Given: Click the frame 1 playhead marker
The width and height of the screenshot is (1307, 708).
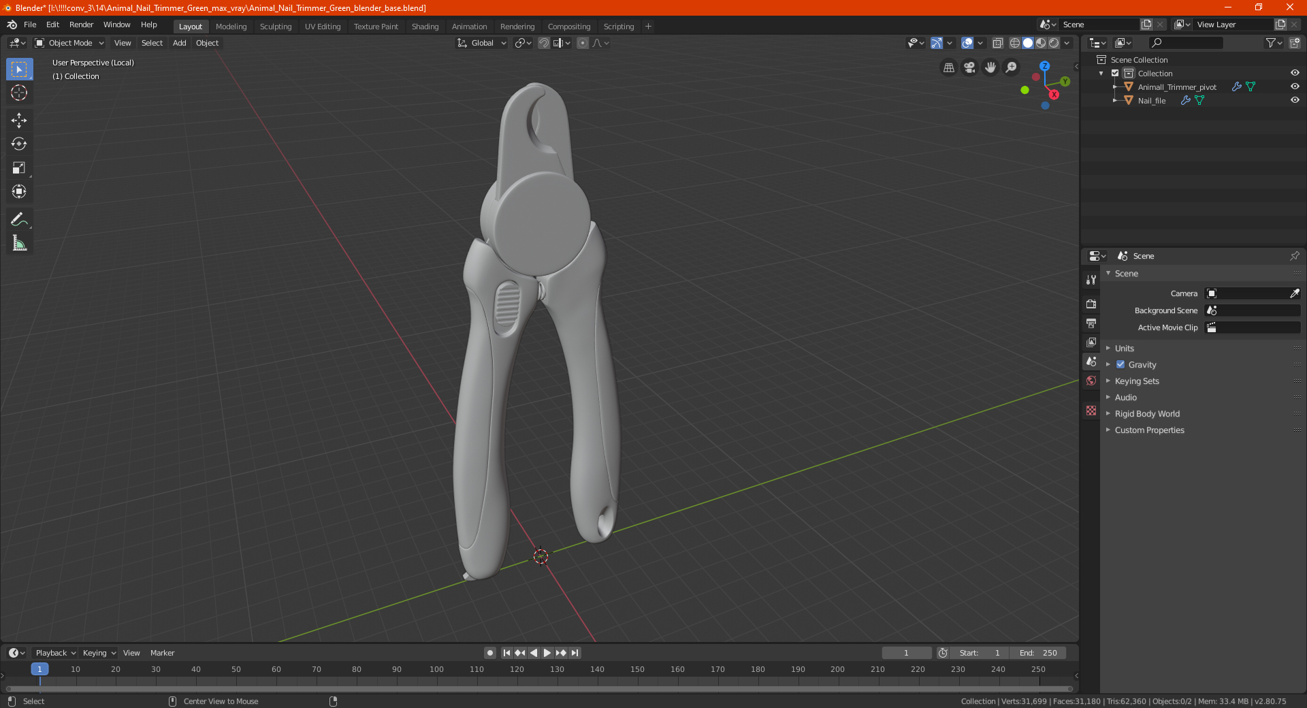Looking at the screenshot, I should coord(39,669).
